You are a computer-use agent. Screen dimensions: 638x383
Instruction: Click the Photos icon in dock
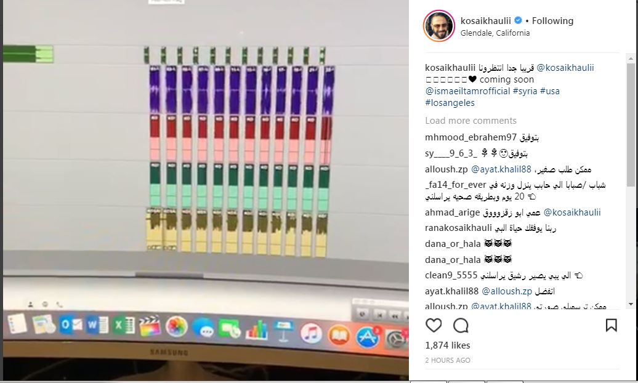pos(176,326)
